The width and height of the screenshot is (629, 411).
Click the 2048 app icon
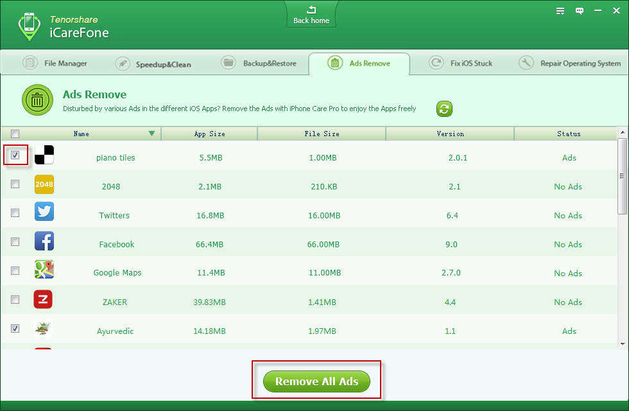(44, 184)
